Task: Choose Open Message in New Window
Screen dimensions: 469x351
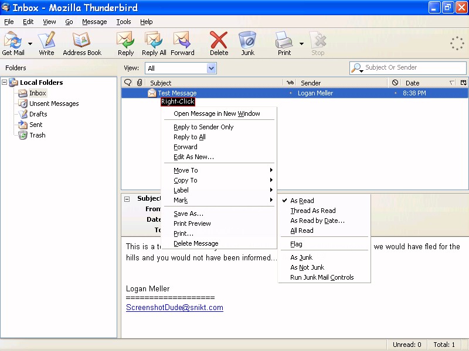Action: tap(219, 113)
